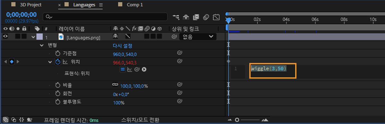Toggle shy switch on Languages.png layer
Image resolution: width=385 pixels, height=124 pixels.
click(x=115, y=36)
